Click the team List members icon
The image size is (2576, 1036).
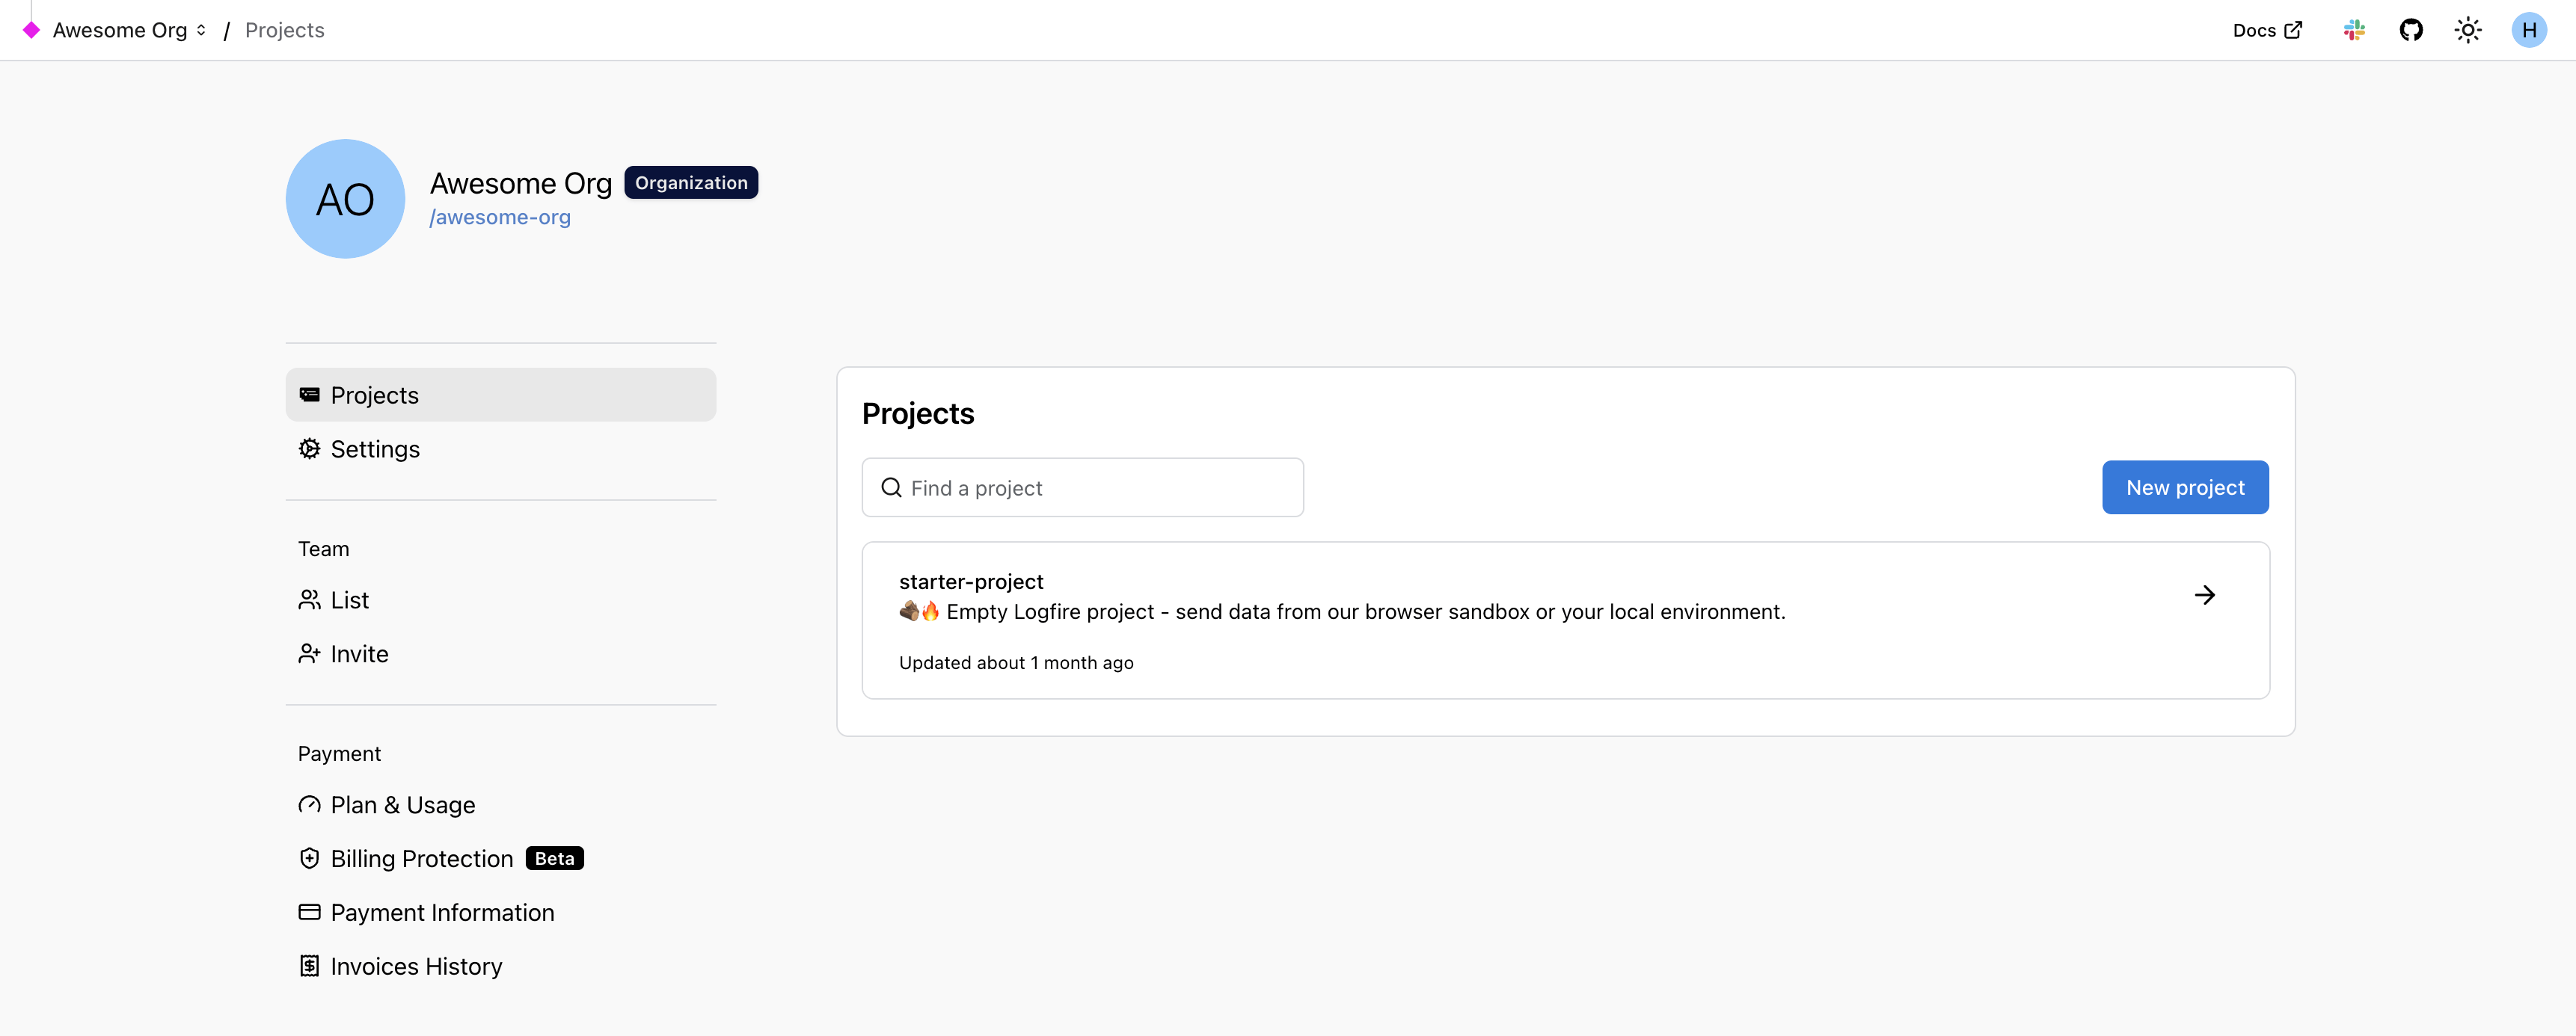coord(309,599)
